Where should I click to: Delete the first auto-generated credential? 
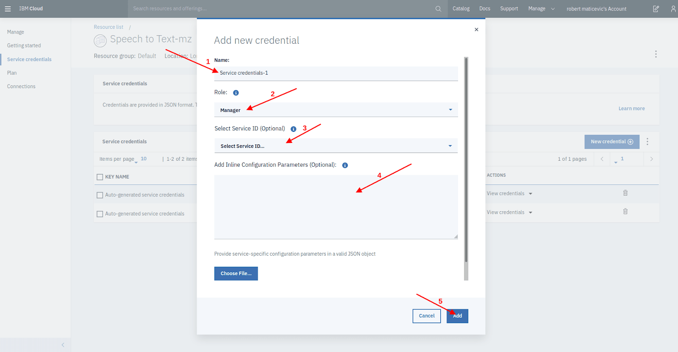tap(625, 193)
